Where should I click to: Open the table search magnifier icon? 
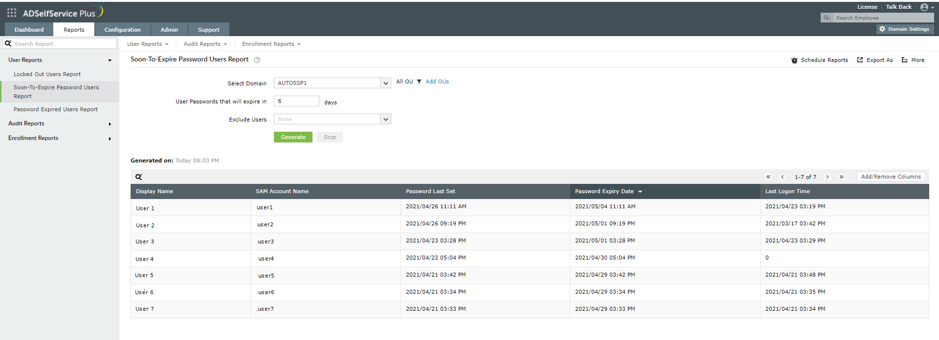[x=139, y=177]
